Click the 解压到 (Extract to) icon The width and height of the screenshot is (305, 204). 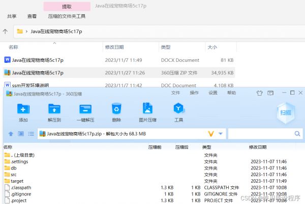point(54,109)
